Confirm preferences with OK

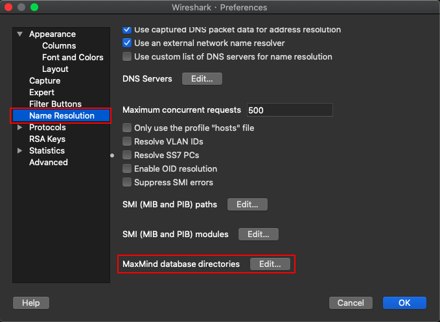[404, 303]
